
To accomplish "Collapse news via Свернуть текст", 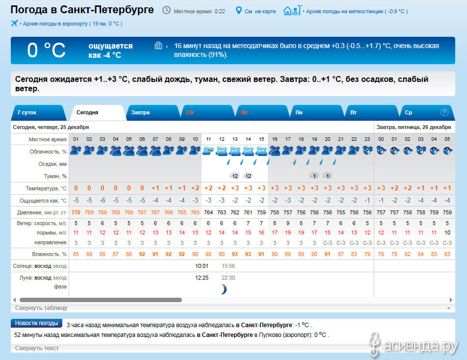I will (37, 348).
